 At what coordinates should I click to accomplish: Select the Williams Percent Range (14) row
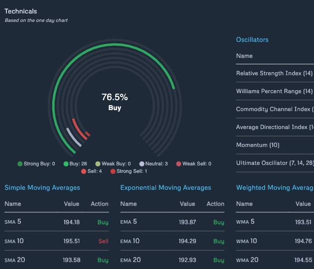(274, 91)
